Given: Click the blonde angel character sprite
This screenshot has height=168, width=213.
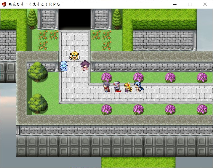Looking at the screenshot, I should [x=74, y=56].
